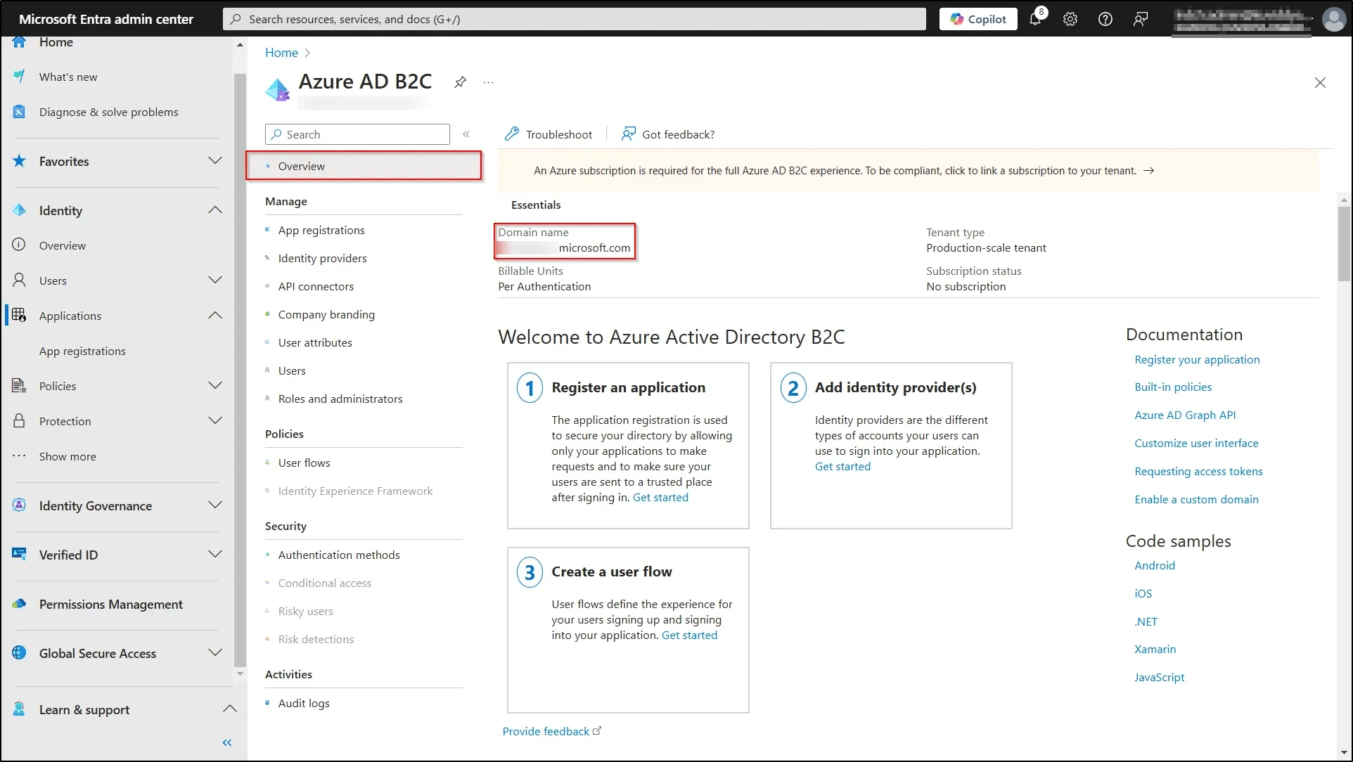This screenshot has width=1353, height=762.
Task: Pin Azure AD B2C using the pin icon
Action: [460, 82]
